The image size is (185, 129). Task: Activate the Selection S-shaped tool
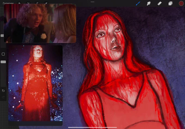(x=37, y=3)
